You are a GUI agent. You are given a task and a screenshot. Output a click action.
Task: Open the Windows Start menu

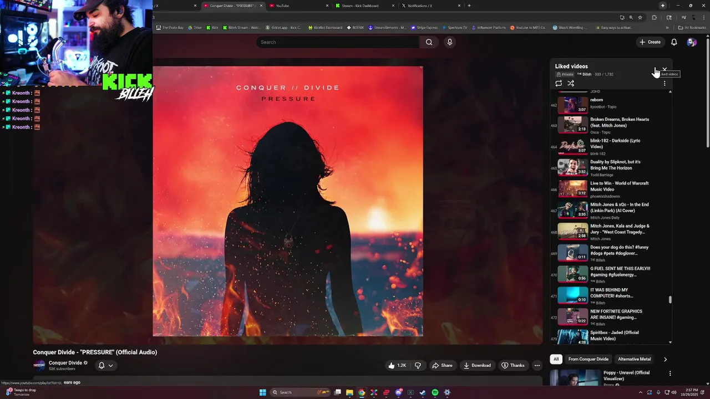(x=262, y=392)
